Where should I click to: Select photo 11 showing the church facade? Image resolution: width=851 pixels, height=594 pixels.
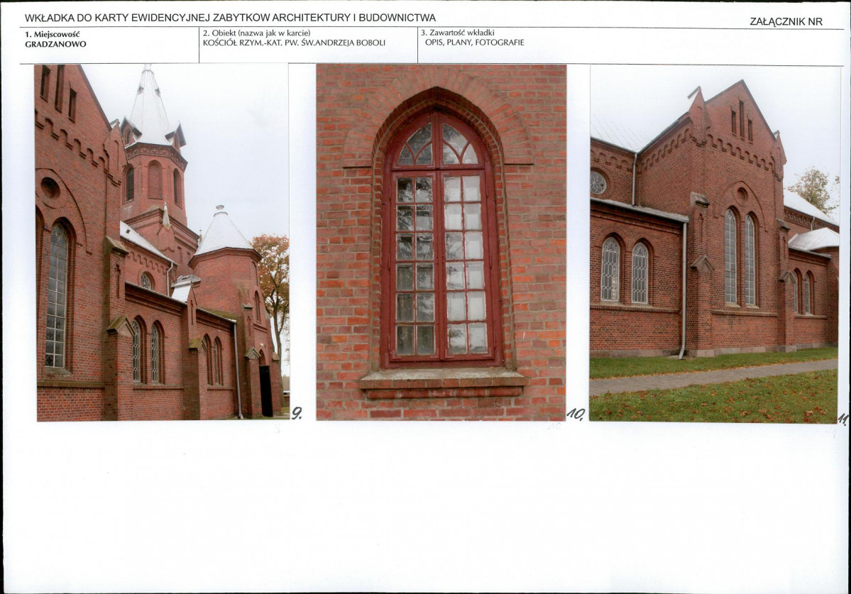coord(717,241)
